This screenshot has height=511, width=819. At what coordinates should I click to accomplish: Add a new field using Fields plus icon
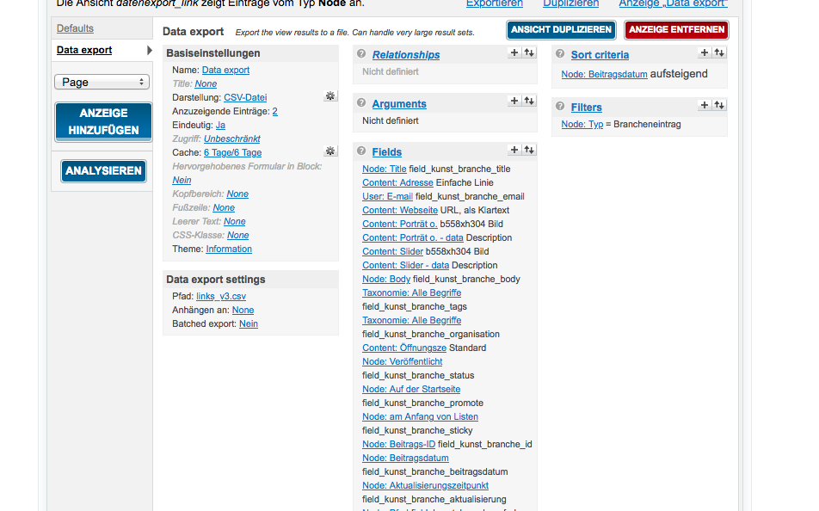pyautogui.click(x=514, y=150)
